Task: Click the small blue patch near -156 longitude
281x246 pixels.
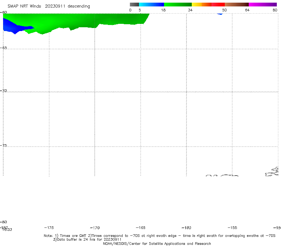Action: pos(220,14)
